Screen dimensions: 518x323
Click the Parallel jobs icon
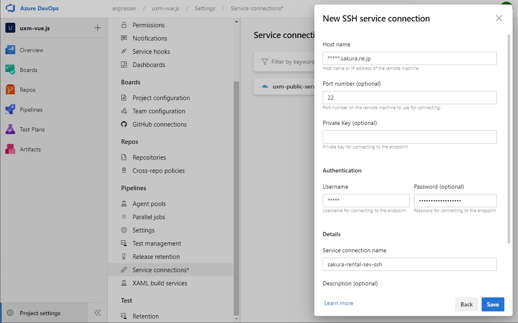click(124, 217)
